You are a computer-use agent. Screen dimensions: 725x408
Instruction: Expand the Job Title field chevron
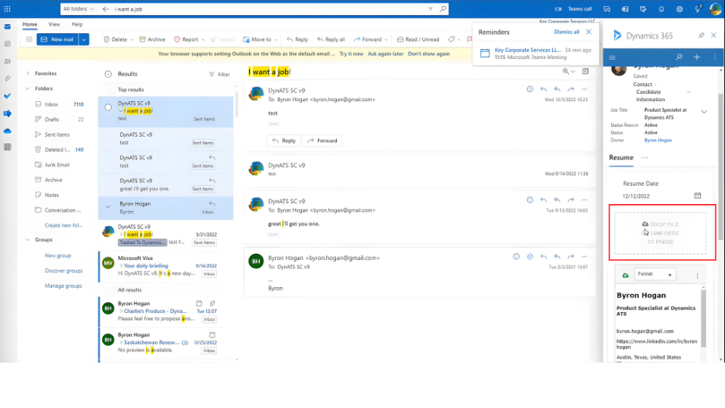pos(704,112)
